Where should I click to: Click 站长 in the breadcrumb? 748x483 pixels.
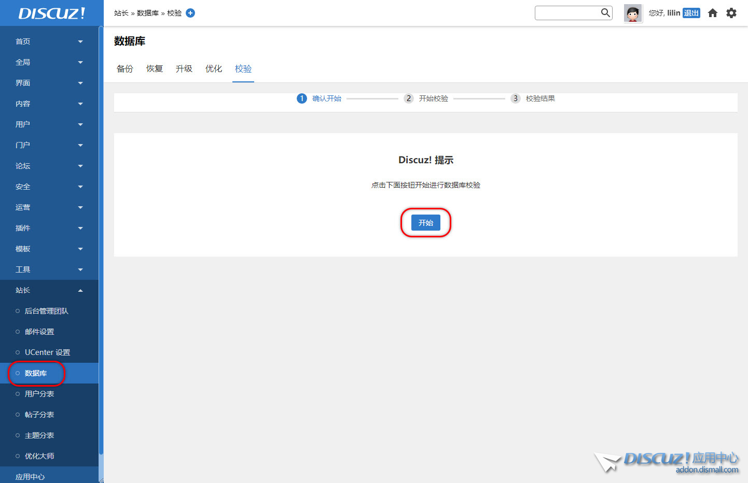coord(121,13)
